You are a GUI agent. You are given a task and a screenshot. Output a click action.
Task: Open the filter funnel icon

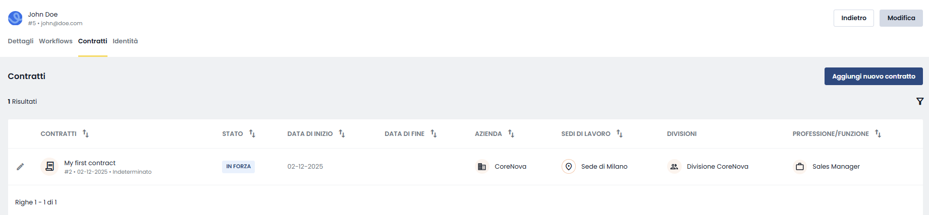(920, 101)
